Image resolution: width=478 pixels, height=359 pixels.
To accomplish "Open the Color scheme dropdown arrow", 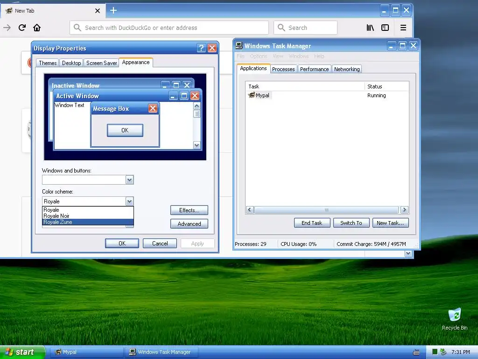I will click(130, 201).
